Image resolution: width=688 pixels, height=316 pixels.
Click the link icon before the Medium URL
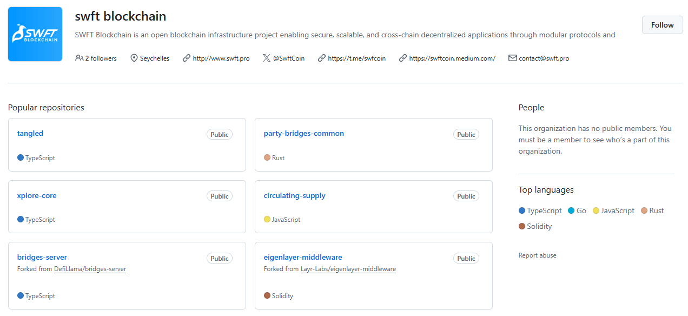coord(402,58)
